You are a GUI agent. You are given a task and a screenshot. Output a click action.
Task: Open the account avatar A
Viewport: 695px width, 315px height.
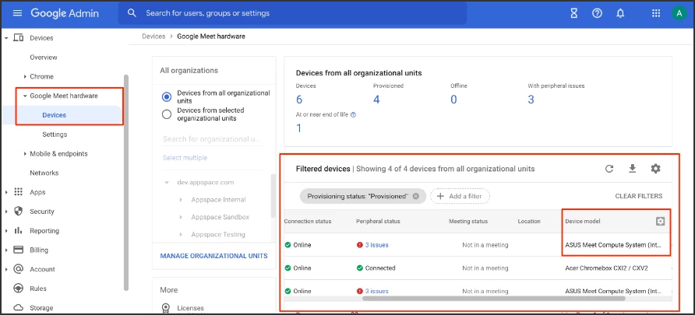[x=678, y=13]
